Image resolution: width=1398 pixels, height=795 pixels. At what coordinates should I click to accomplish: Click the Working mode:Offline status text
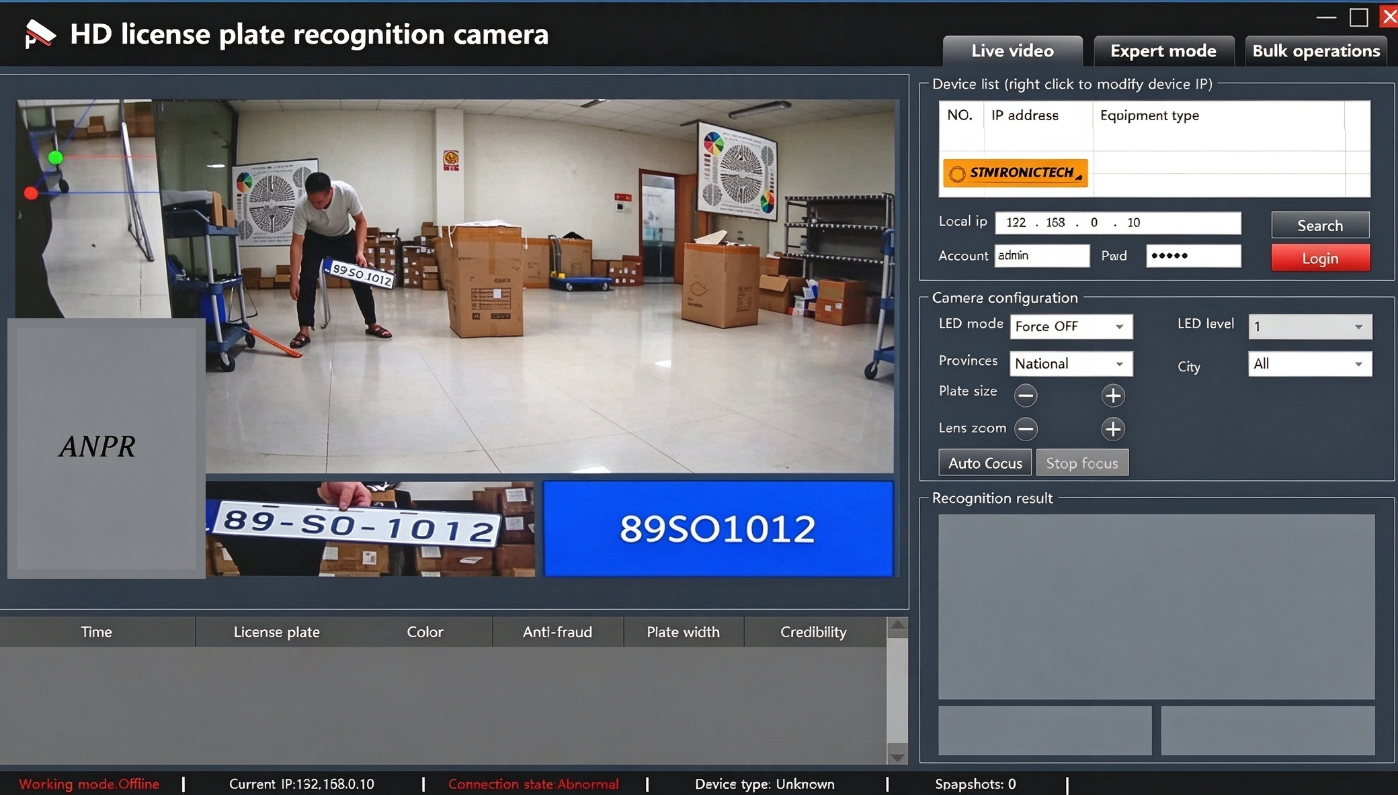tap(89, 784)
